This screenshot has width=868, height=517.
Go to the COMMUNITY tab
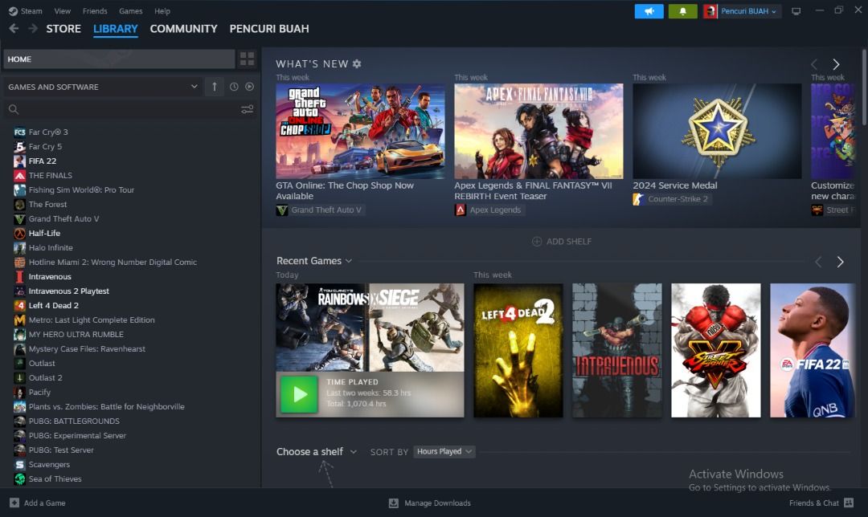tap(184, 29)
